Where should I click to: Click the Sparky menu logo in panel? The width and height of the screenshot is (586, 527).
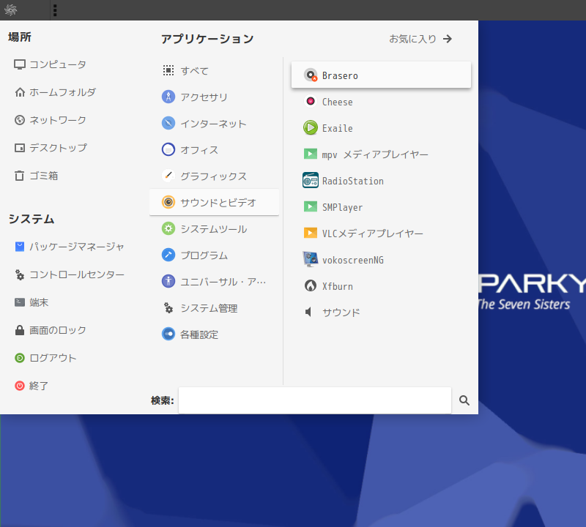[10, 10]
